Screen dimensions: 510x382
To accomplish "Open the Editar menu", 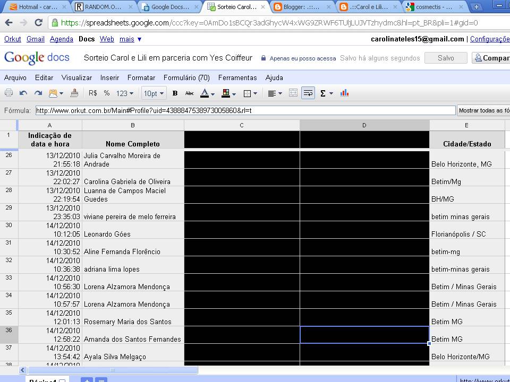I will 44,77.
